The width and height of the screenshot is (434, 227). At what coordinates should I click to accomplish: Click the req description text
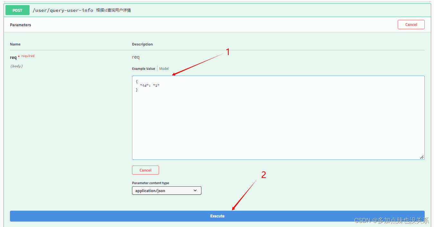pos(136,57)
